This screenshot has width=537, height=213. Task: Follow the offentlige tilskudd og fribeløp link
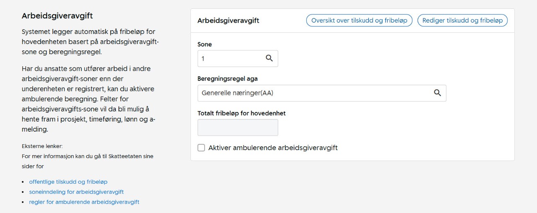click(x=68, y=182)
